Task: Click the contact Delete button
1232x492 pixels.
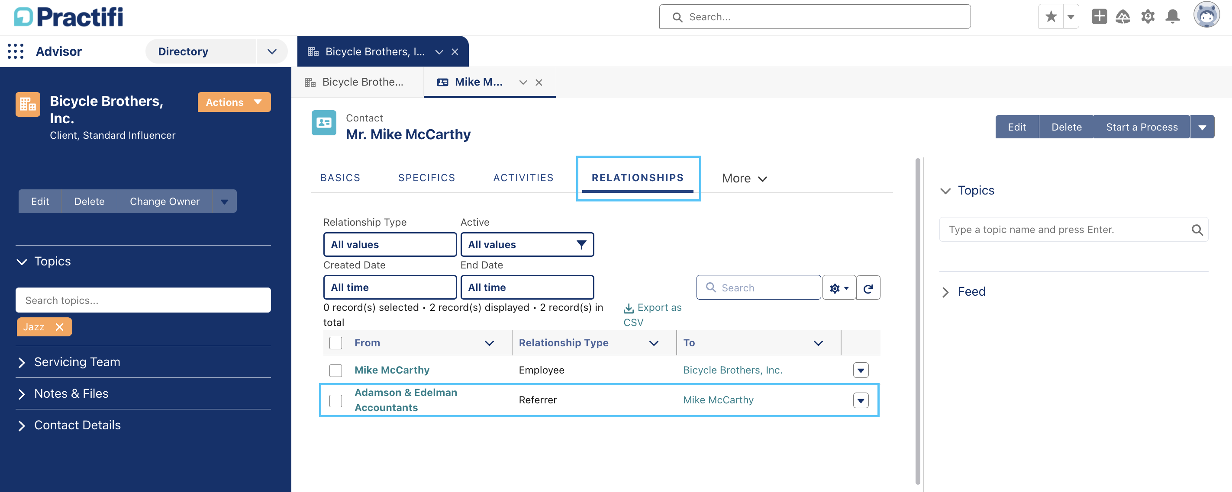Action: tap(1066, 127)
